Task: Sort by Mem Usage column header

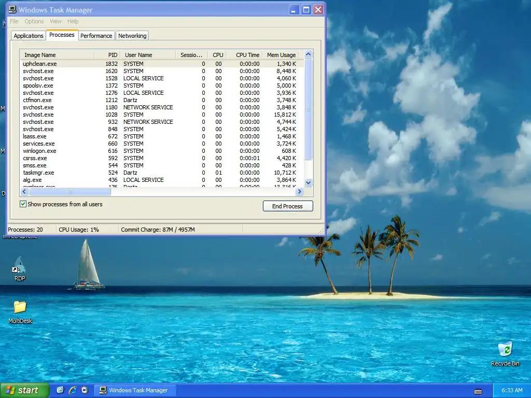Action: coord(281,55)
